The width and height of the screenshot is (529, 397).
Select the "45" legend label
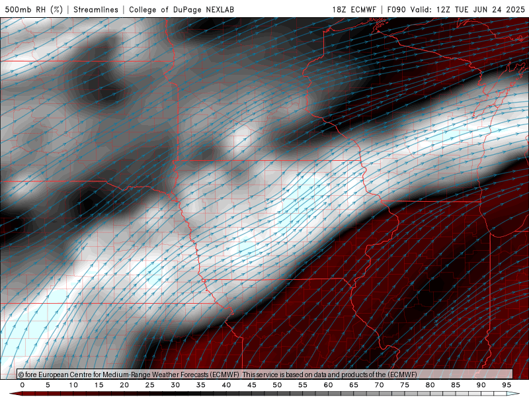252,385
